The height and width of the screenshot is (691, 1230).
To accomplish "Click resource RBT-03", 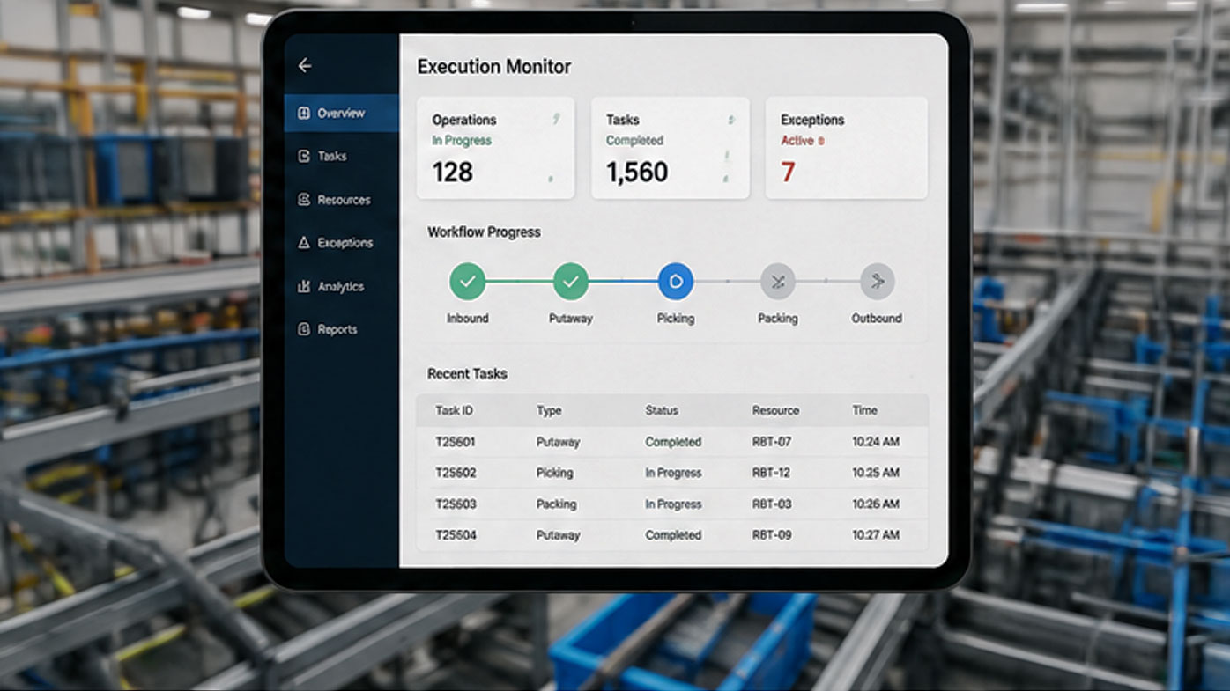I will 772,504.
